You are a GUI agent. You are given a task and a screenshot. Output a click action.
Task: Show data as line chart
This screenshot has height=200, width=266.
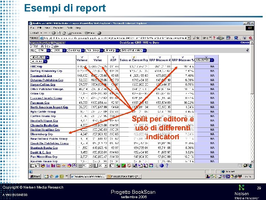click(x=64, y=166)
